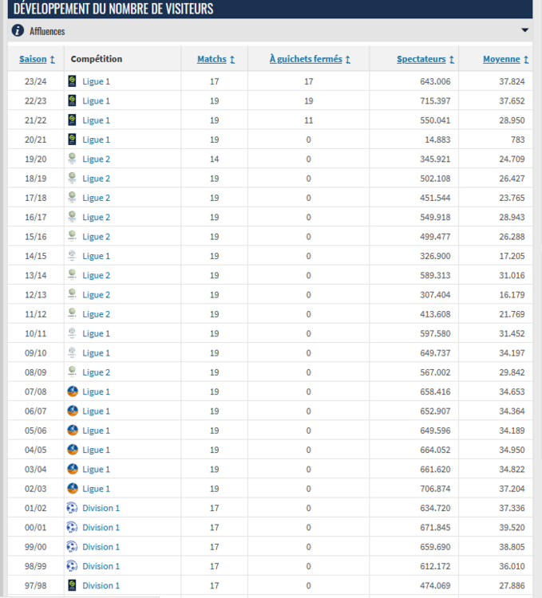Open Ligue 1 link for season 21/22
This screenshot has width=542, height=598.
click(x=96, y=120)
